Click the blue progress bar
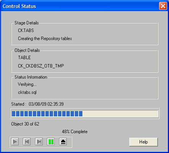The image size is (169, 153). [85, 114]
